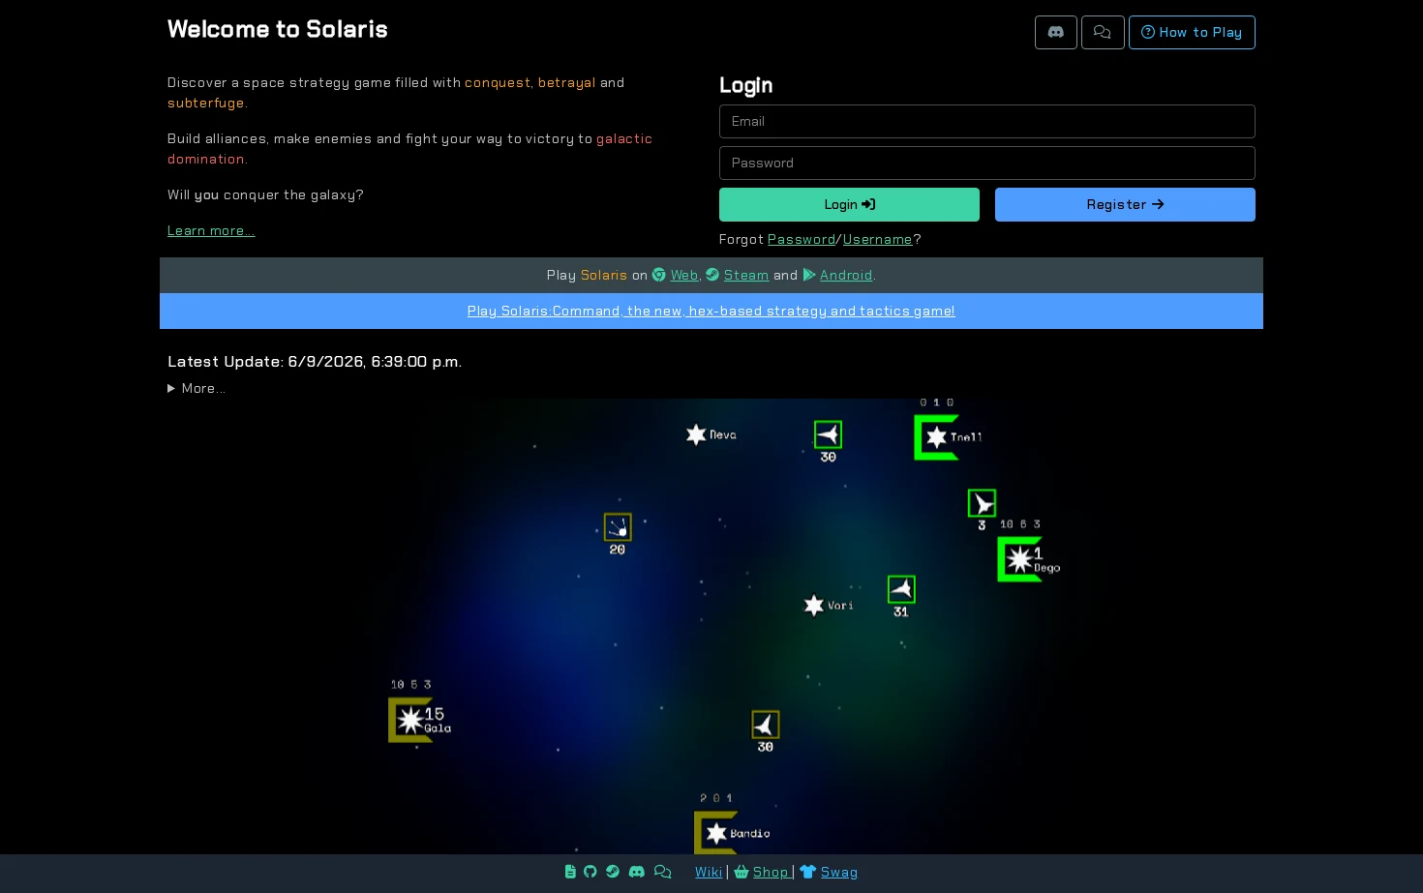
Task: Click the Chrome icon beside the Web link
Action: [x=659, y=275]
